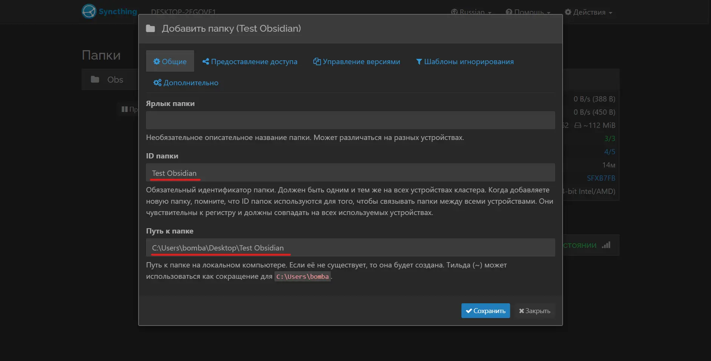Click the Syncthing logo icon
This screenshot has width=711, height=361.
tap(89, 11)
